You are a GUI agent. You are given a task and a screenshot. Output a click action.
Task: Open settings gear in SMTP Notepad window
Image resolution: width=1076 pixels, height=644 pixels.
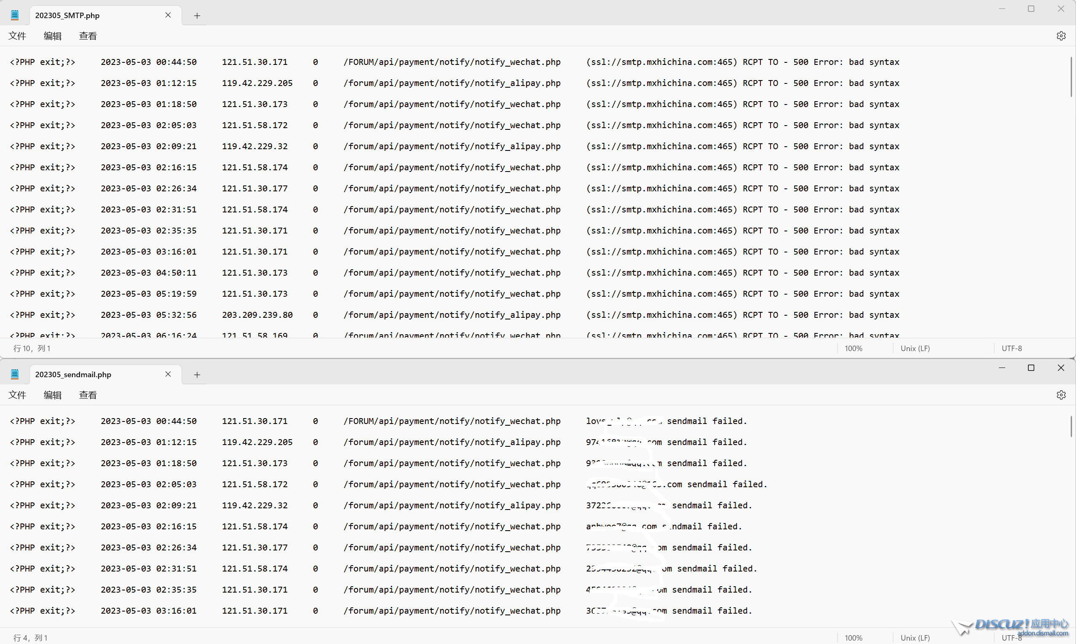(1061, 36)
